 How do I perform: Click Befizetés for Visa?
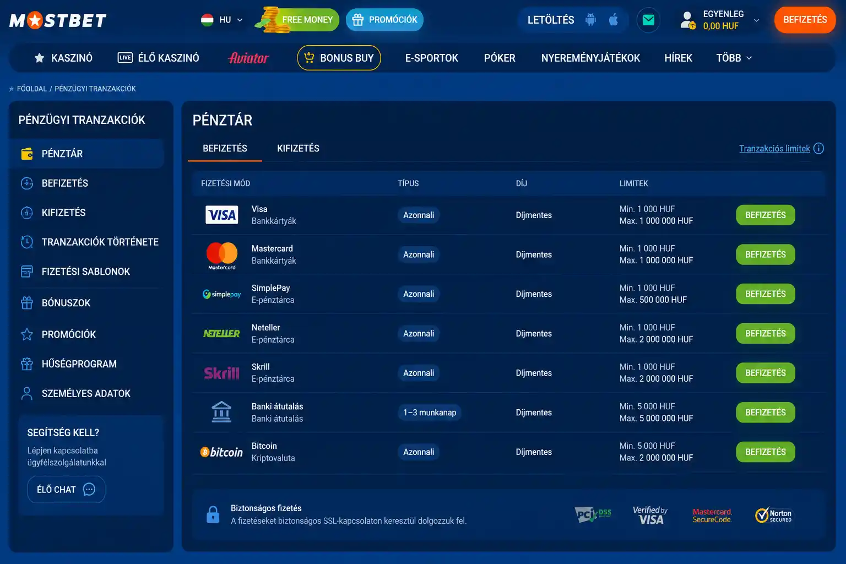[x=766, y=215]
